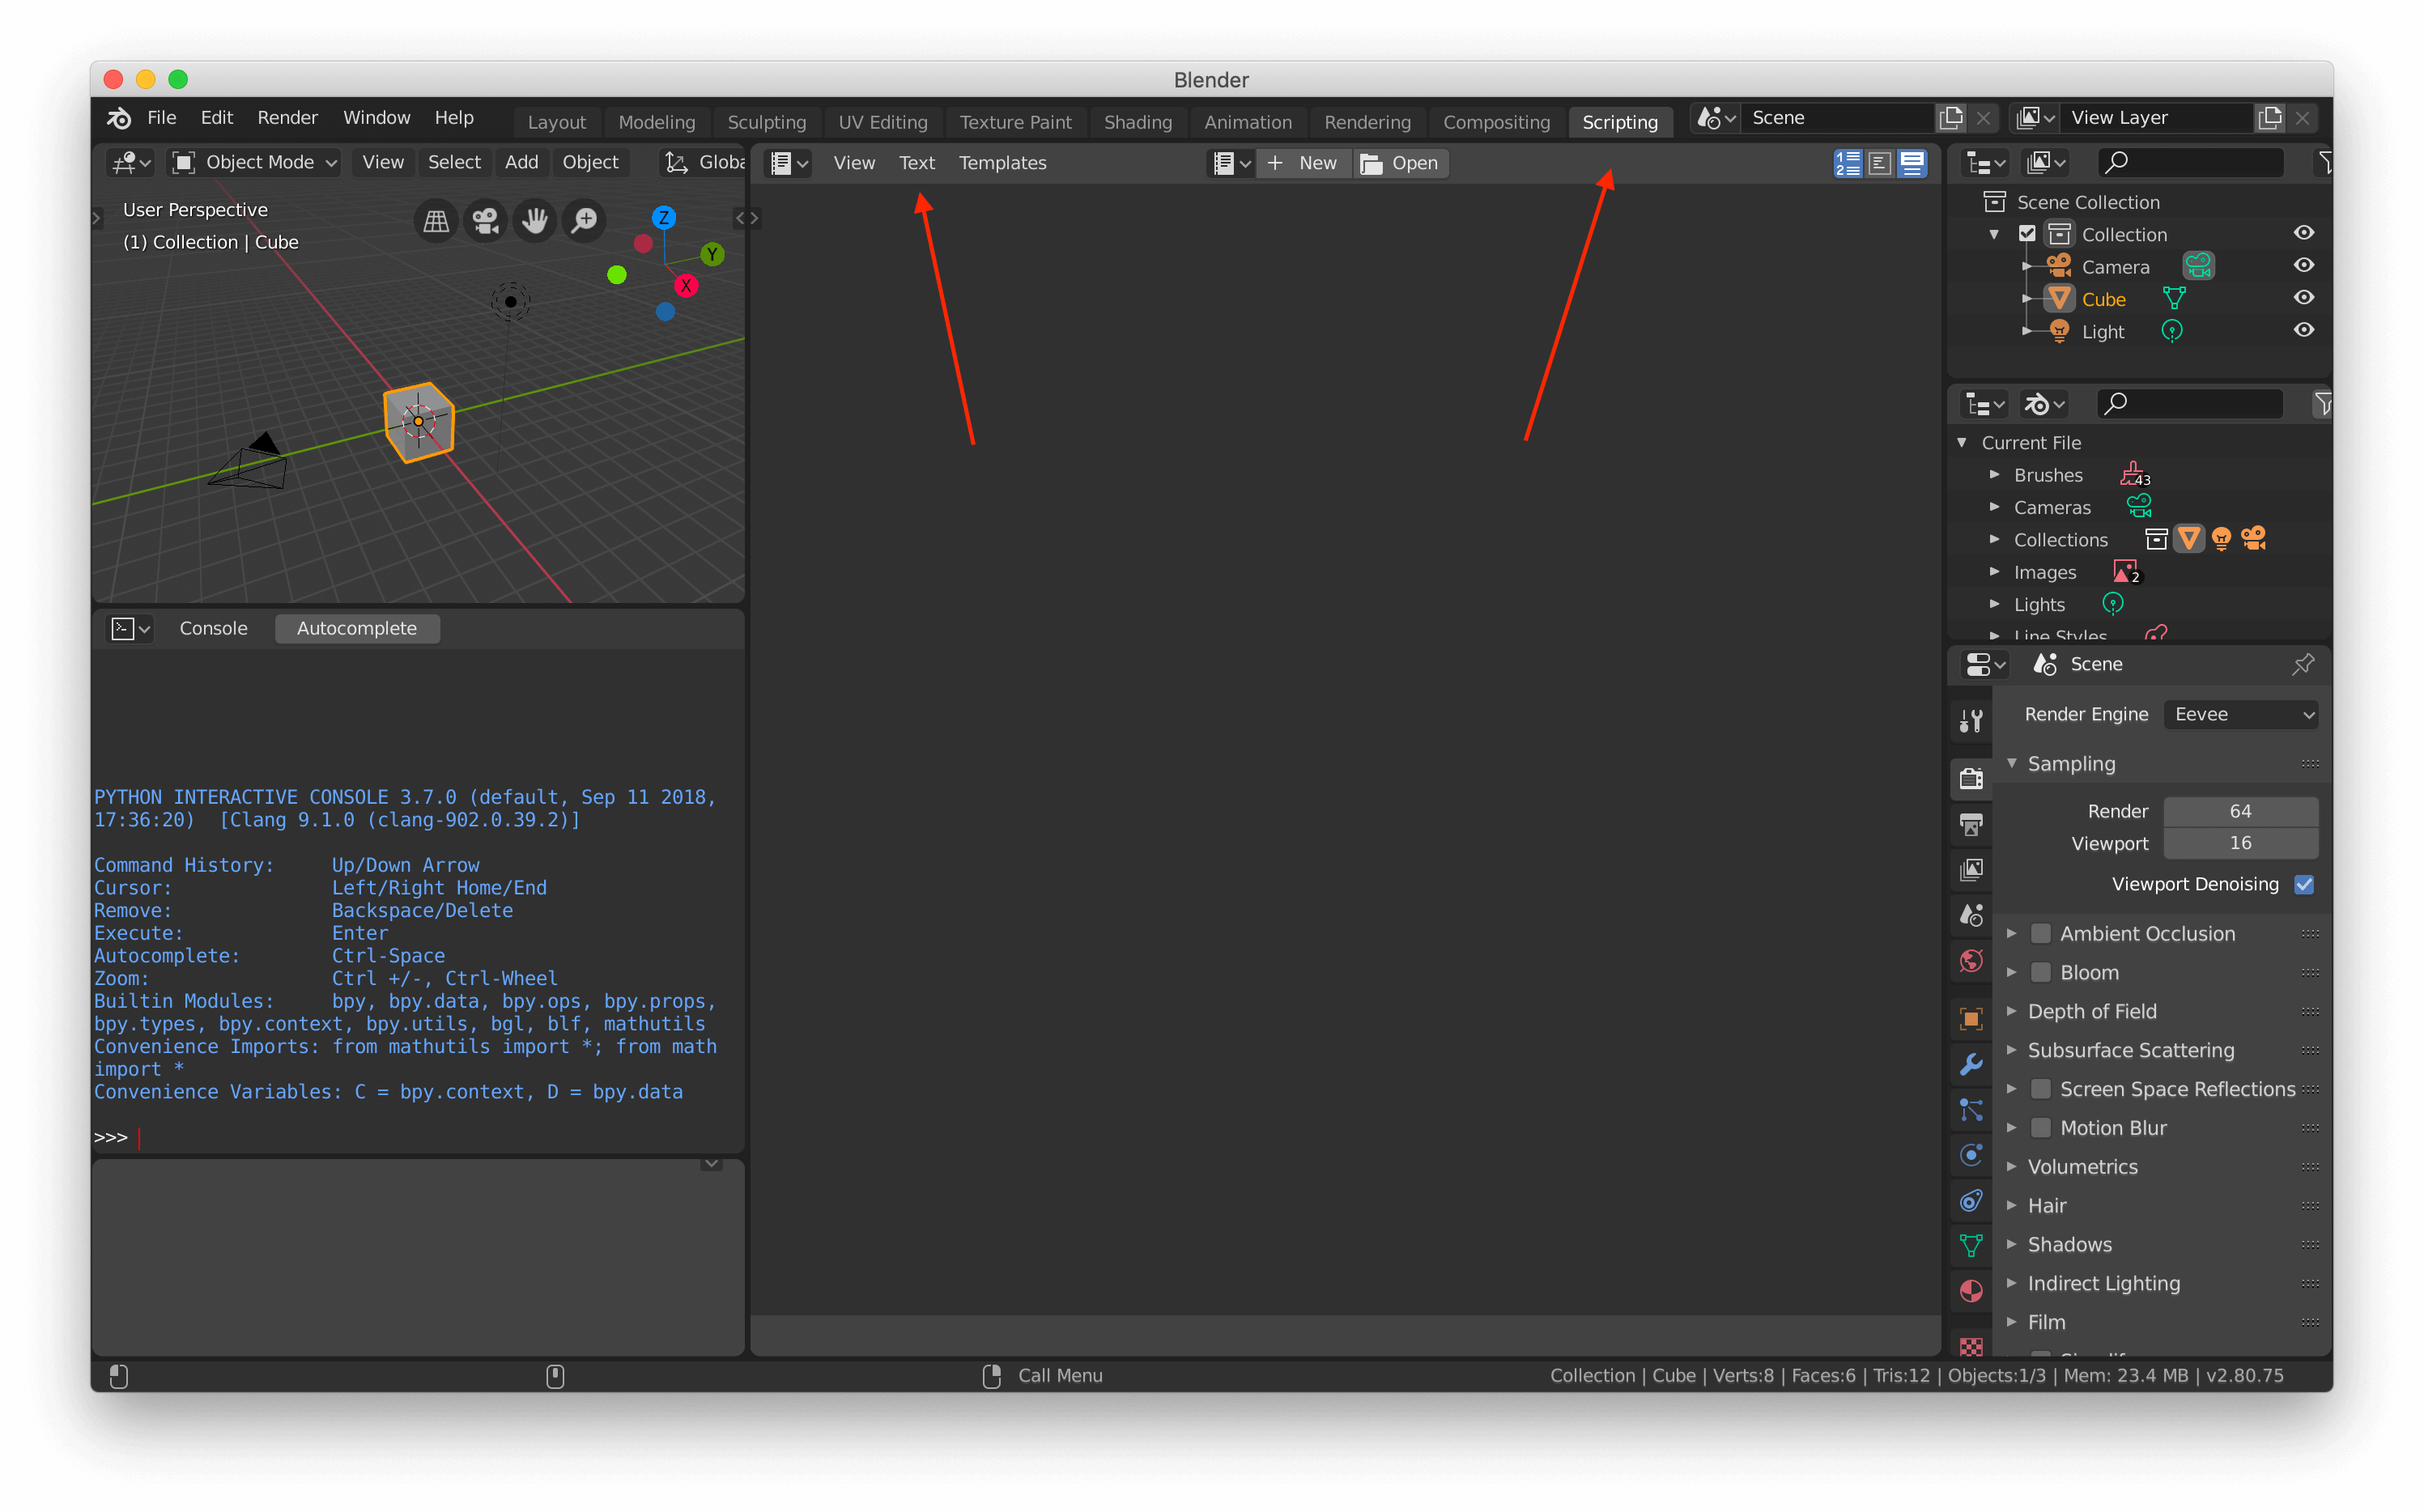Viewport: 2424px width, 1512px height.
Task: Hide the Cube using its eye toggle
Action: pyautogui.click(x=2303, y=297)
